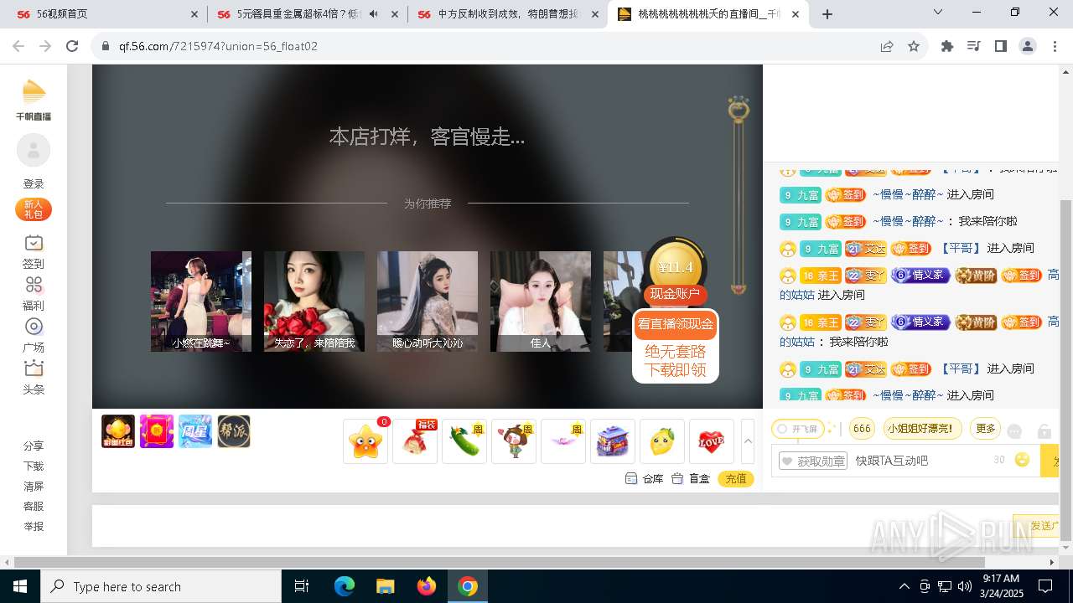The width and height of the screenshot is (1073, 603).
Task: Select the cartoon girl gift
Action: pos(514,441)
